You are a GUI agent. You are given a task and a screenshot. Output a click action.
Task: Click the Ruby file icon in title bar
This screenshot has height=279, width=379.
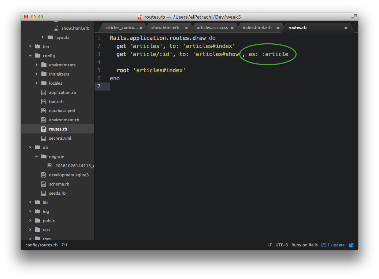[x=140, y=17]
